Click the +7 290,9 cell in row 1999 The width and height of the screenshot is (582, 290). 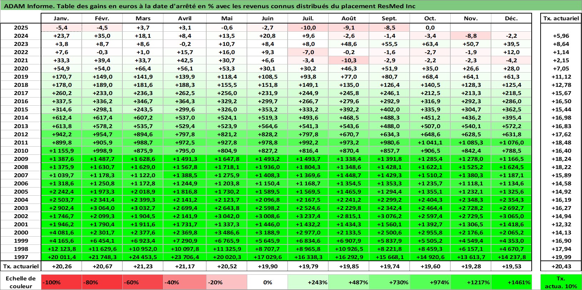pyautogui.click(x=185, y=241)
